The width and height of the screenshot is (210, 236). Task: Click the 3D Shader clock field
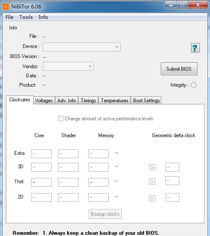point(68,167)
